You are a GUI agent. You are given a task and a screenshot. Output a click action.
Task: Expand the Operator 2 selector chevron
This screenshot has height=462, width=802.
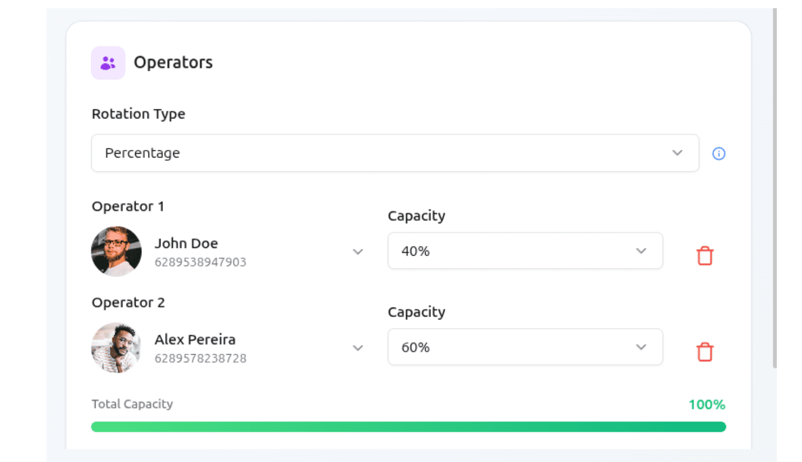pos(358,348)
